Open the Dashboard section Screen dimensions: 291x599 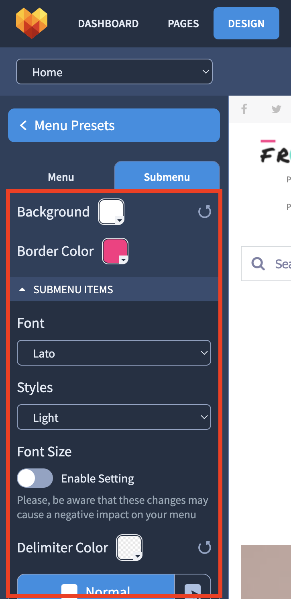coord(108,24)
